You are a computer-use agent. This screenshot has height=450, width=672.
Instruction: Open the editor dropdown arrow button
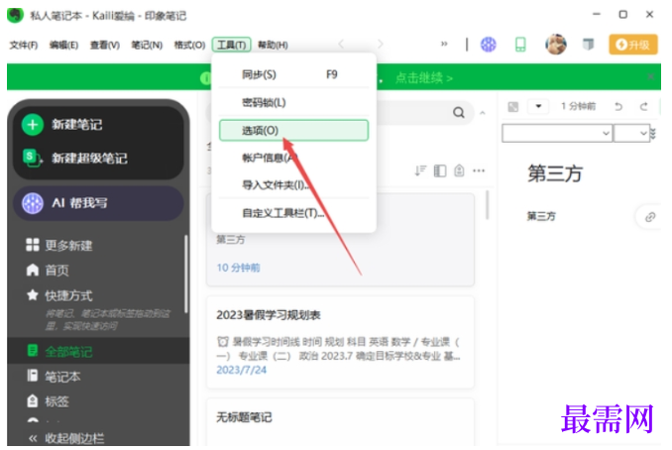pyautogui.click(x=538, y=106)
